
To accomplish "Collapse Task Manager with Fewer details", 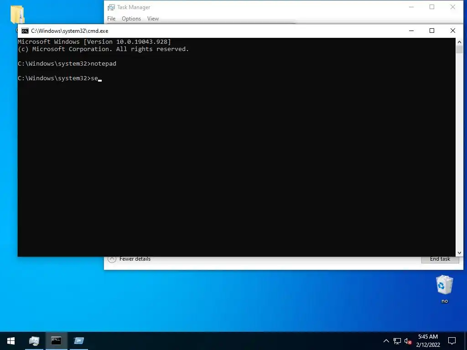I will (x=129, y=259).
